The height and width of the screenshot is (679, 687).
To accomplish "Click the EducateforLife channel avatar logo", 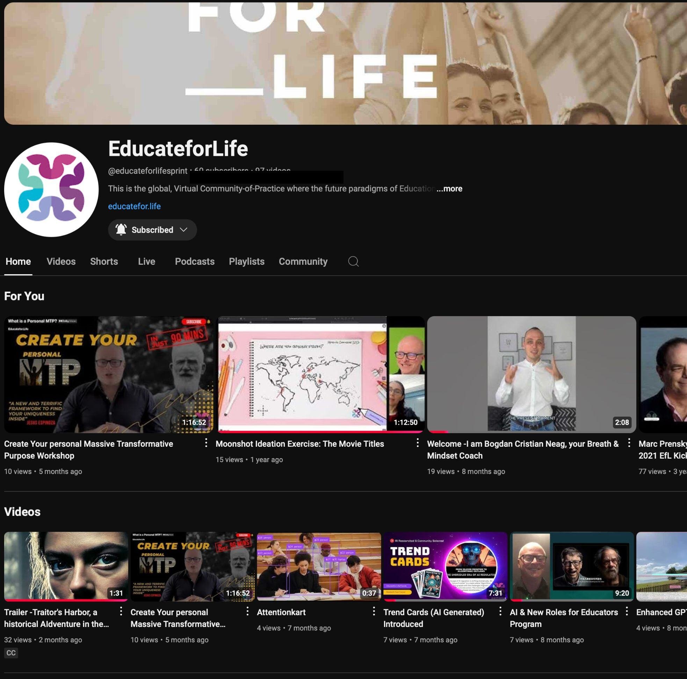I will pyautogui.click(x=51, y=190).
